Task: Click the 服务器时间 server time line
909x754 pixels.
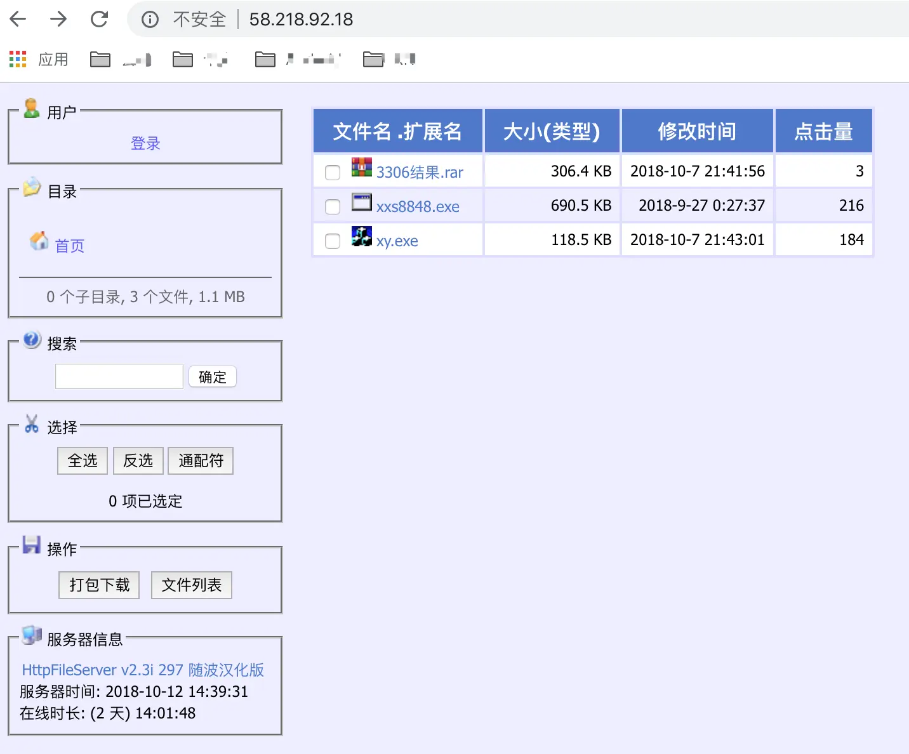Action: 133,692
